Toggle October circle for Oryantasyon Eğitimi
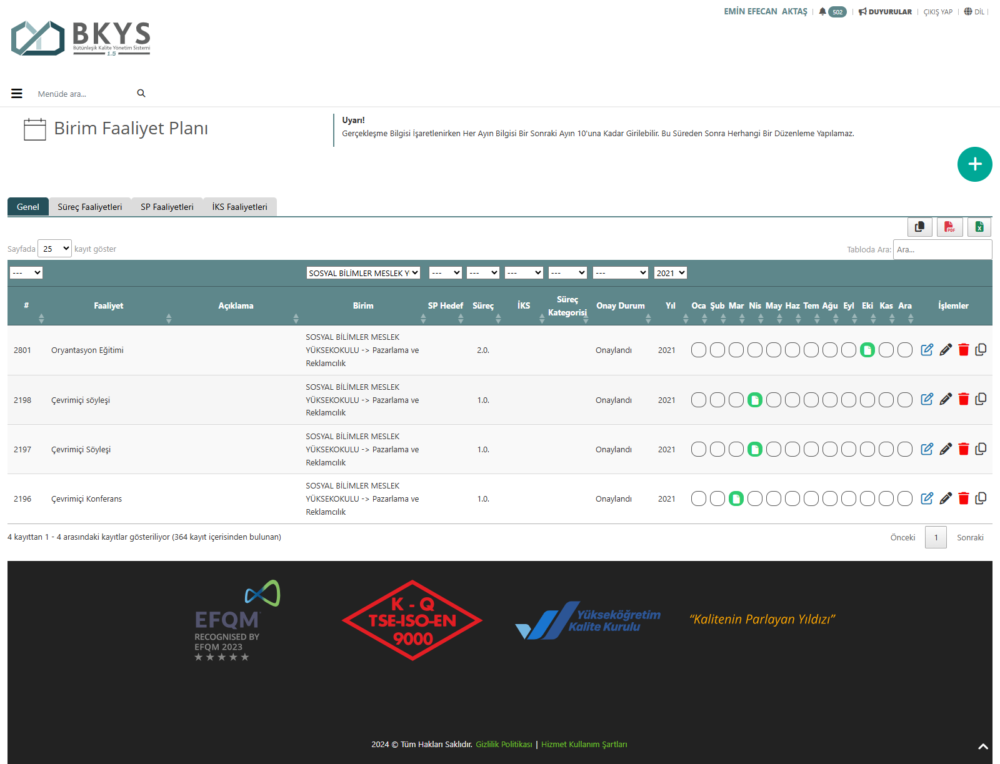The image size is (1000, 764). pyautogui.click(x=867, y=350)
